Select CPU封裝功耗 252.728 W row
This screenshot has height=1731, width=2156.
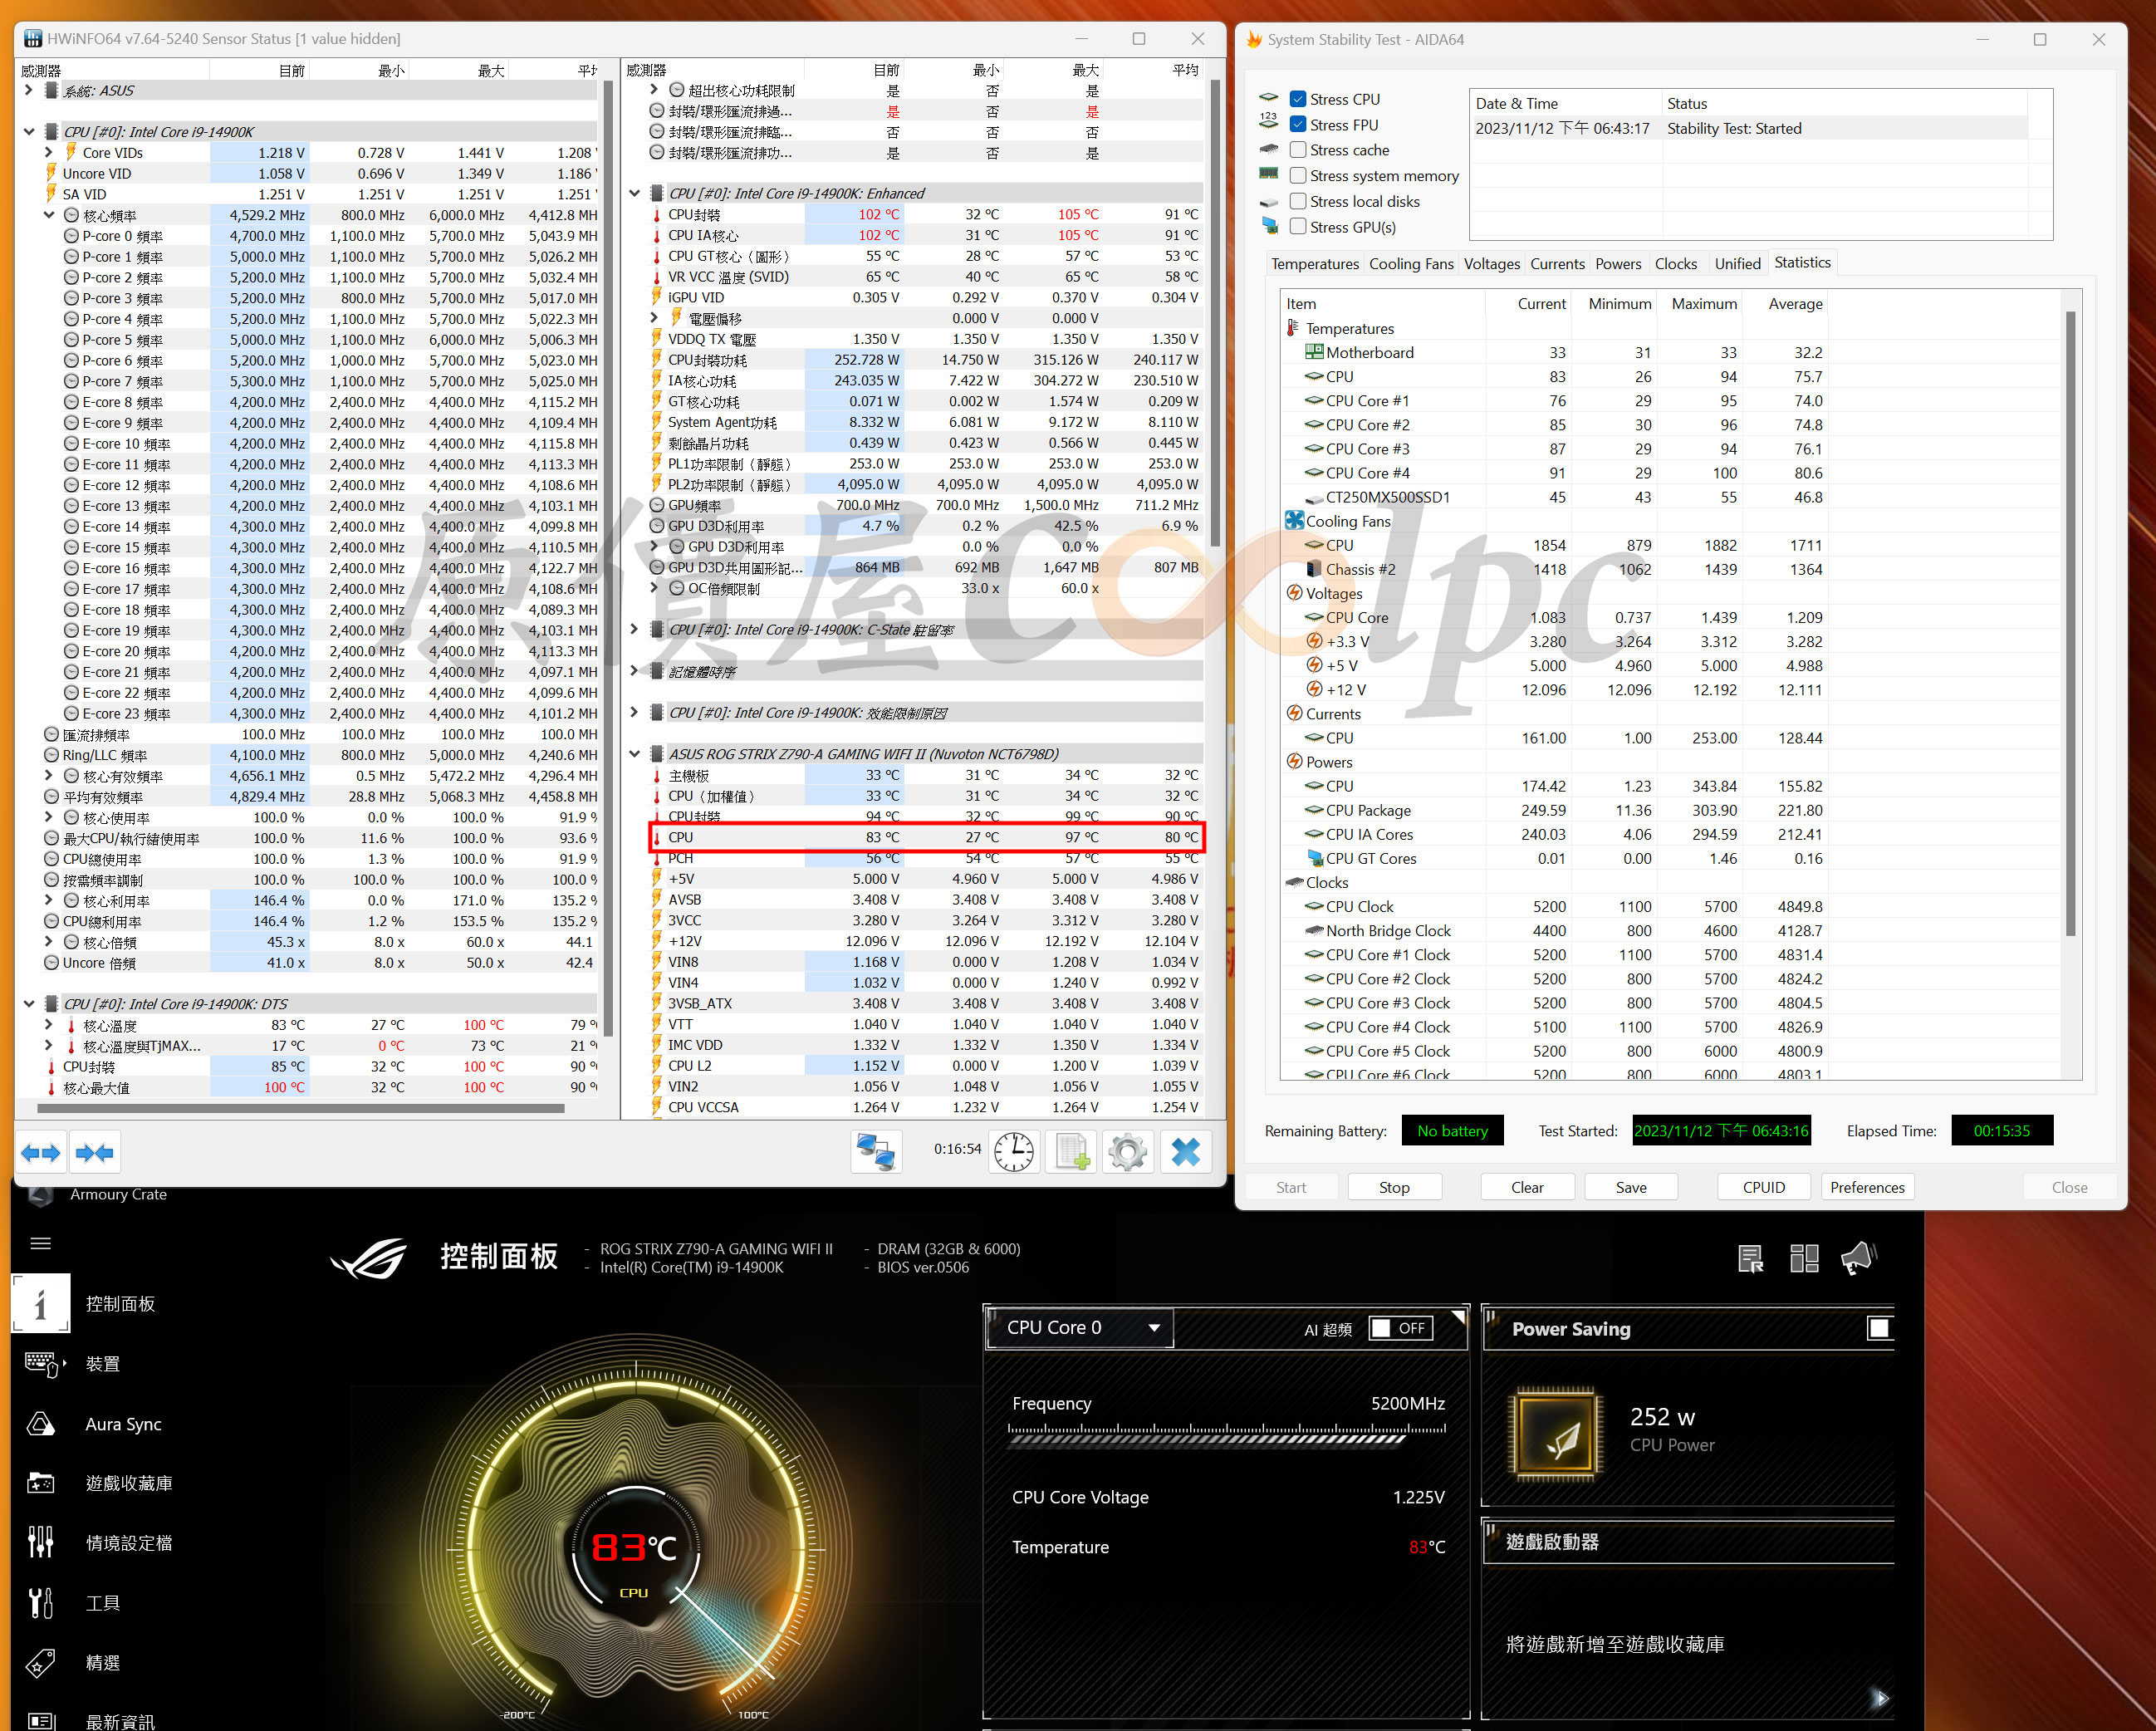click(925, 360)
